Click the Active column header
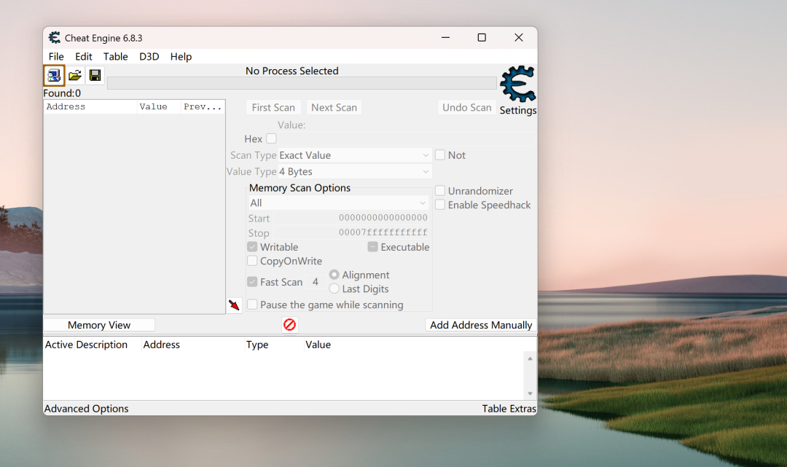 point(59,345)
